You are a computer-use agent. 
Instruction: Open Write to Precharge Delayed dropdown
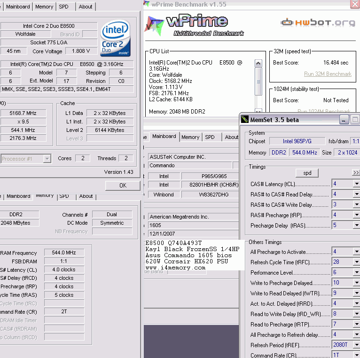357,283
